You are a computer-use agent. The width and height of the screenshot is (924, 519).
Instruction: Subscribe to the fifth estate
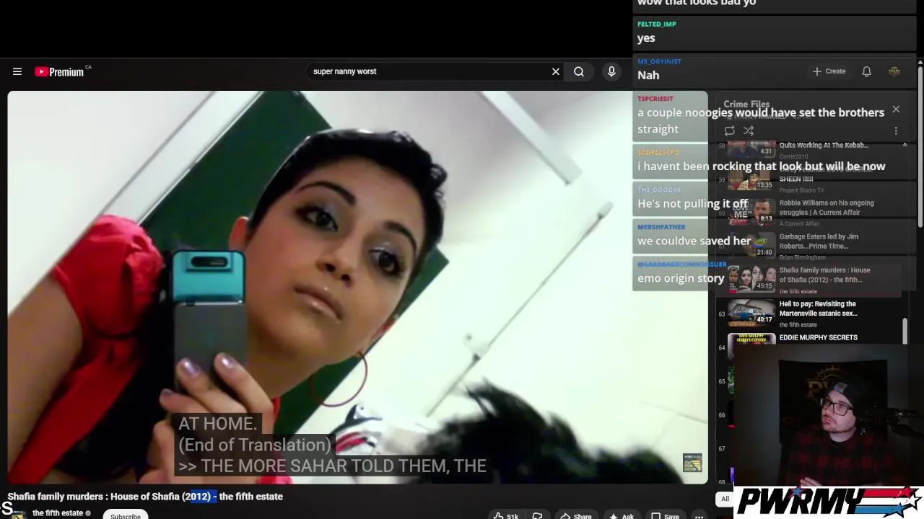coord(126,516)
